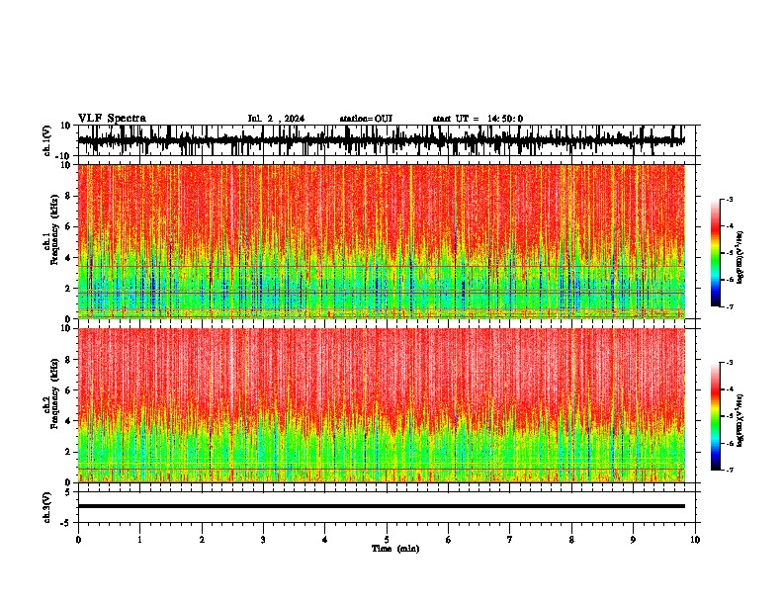Click the "0" tick on the time axis

pyautogui.click(x=78, y=540)
